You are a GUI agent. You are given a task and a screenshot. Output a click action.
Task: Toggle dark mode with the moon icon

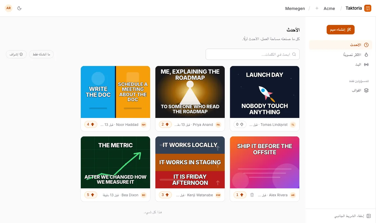coord(19,8)
